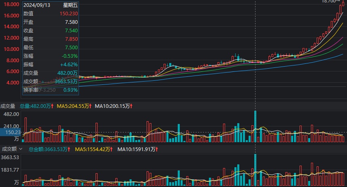This screenshot has height=187, width=347.
Task: Click the 成交量 panel title
Action: point(8,106)
